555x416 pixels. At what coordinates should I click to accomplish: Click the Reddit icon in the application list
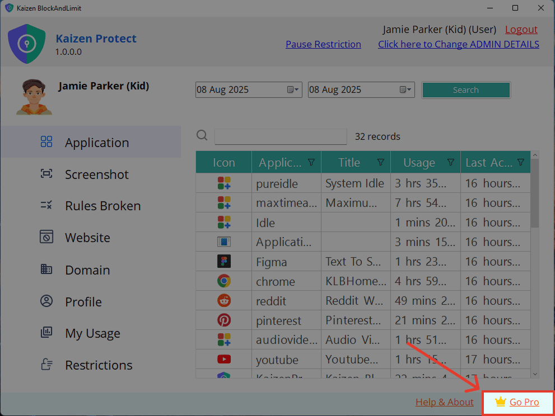[223, 301]
